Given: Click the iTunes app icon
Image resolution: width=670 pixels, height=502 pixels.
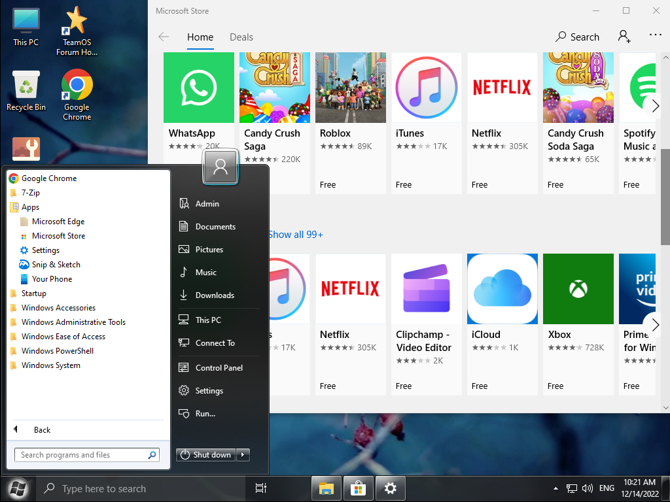Looking at the screenshot, I should coord(426,88).
